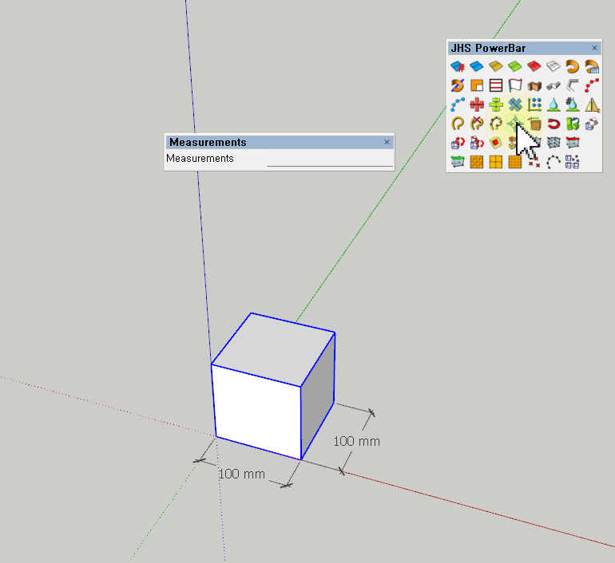Select the yellow surface tool icon
Screen dimensions: 615x563
click(496, 66)
